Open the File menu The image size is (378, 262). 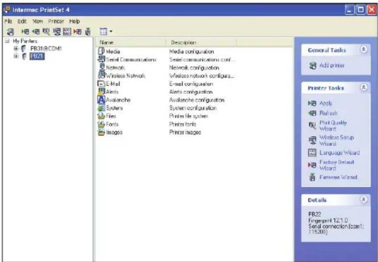tap(8, 21)
